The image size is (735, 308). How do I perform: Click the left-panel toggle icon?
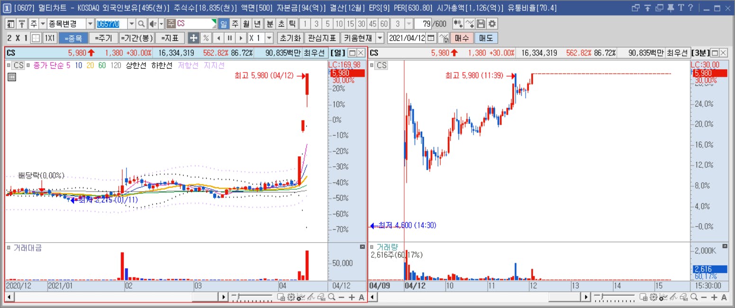(10, 24)
